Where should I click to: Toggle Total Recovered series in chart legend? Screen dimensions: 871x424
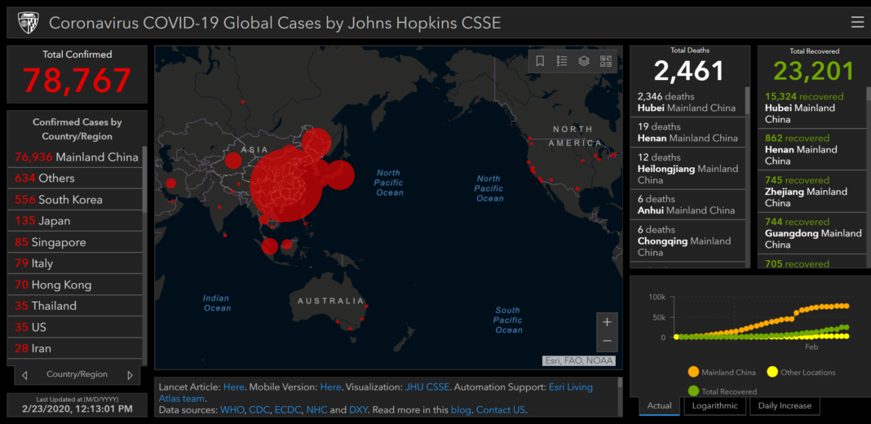pos(722,391)
